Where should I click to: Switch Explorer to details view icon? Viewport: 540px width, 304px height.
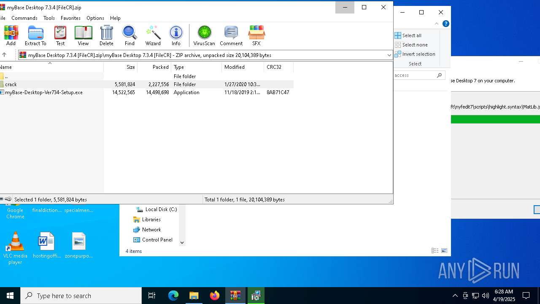(x=435, y=251)
